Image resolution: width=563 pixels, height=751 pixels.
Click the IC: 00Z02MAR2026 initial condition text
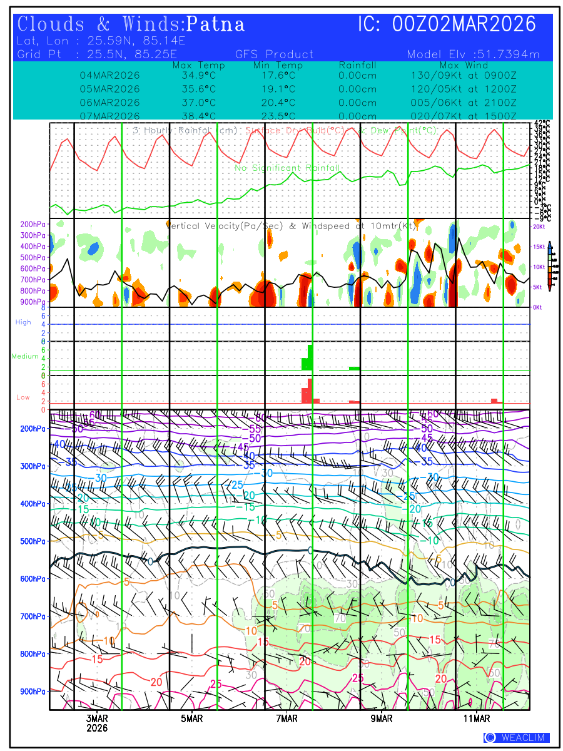pyautogui.click(x=447, y=24)
